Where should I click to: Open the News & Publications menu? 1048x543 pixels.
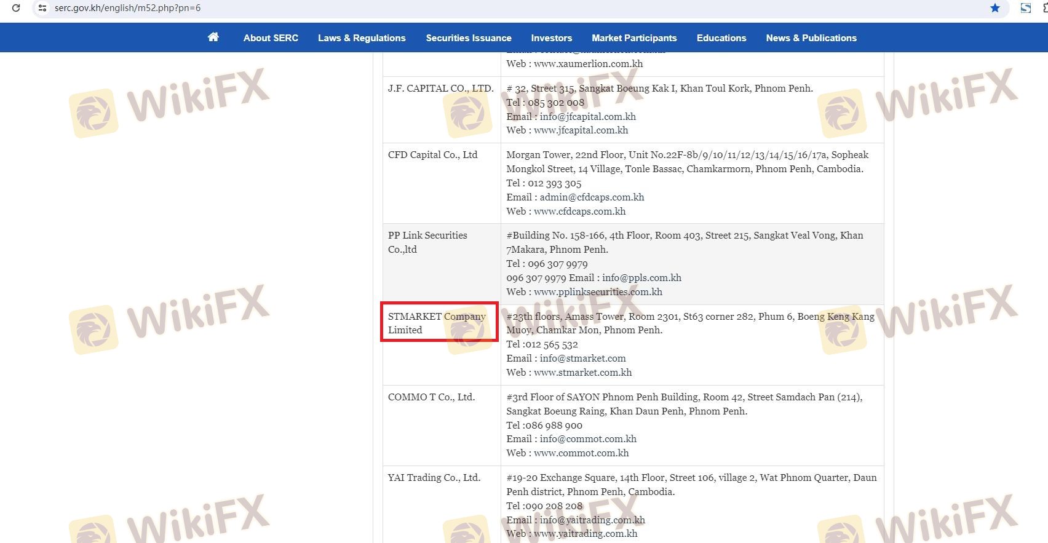pyautogui.click(x=811, y=38)
